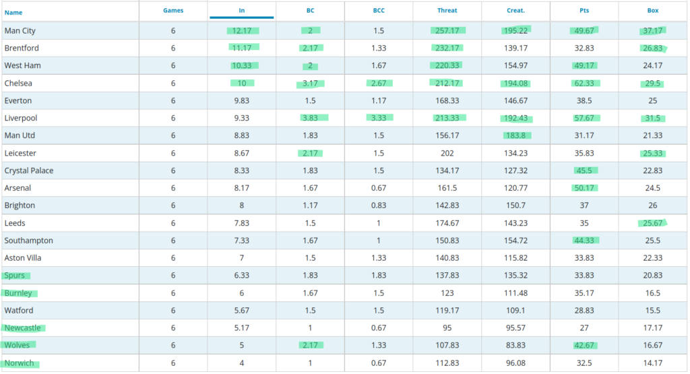Click Norwich's In value 4

pos(242,363)
